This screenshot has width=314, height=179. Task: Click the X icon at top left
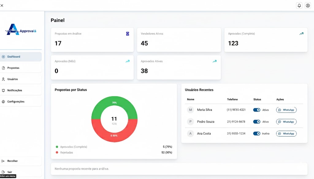click(2, 6)
